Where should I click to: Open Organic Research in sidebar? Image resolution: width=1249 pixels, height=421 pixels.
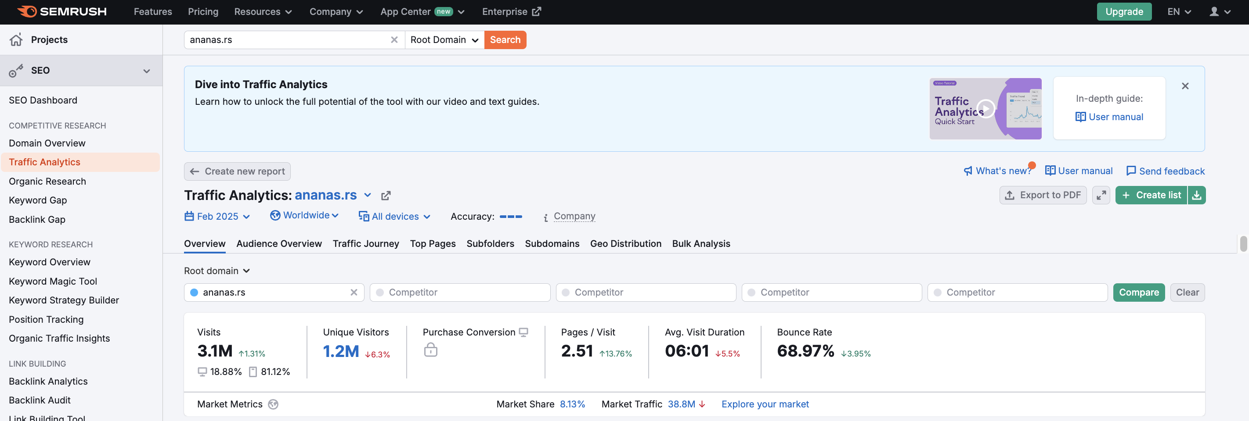coord(47,182)
